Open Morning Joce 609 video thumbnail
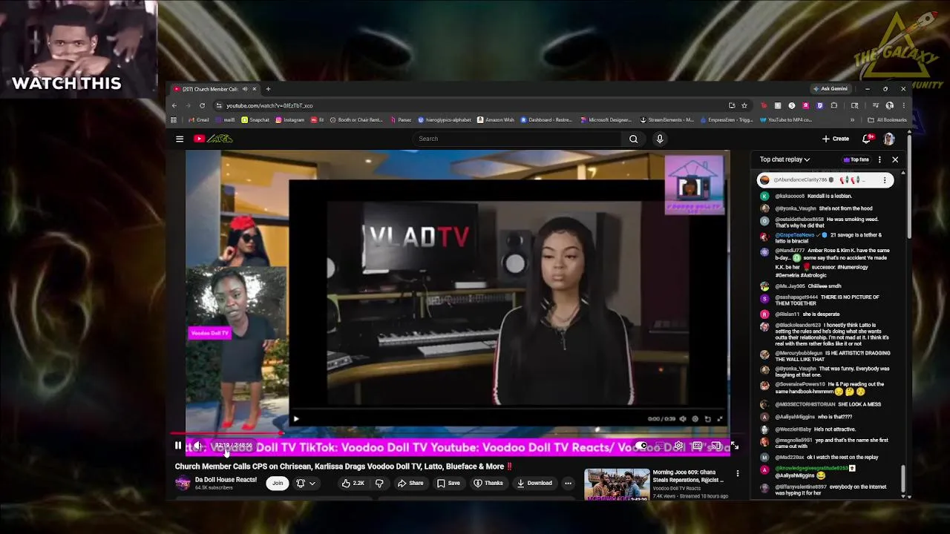 pyautogui.click(x=617, y=484)
